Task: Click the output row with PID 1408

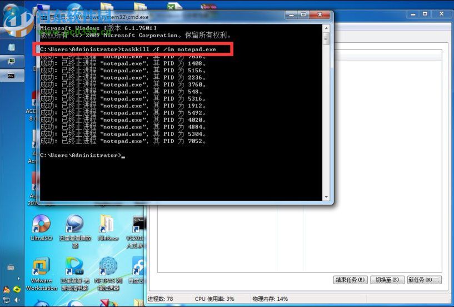Action: 123,63
